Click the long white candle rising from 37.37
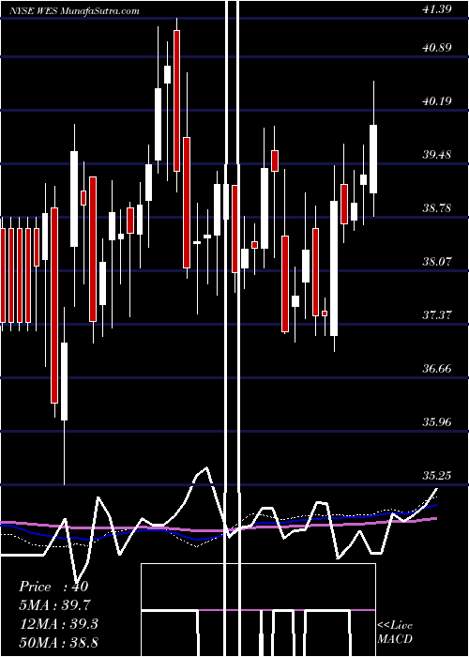The width and height of the screenshot is (469, 657). [x=334, y=268]
